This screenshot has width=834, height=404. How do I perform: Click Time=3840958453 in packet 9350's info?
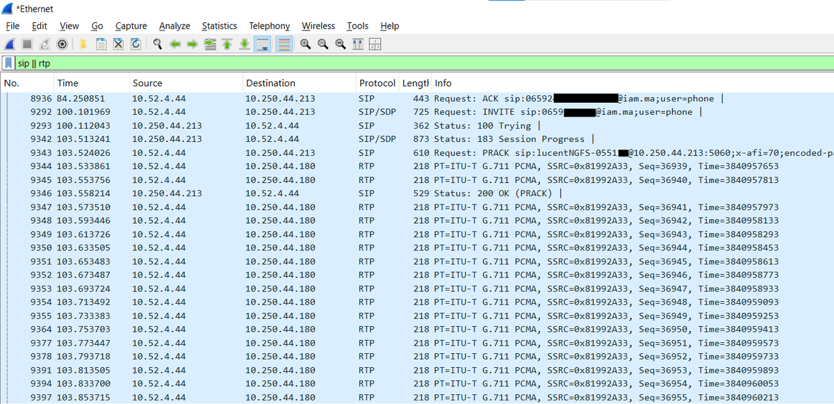pos(739,248)
